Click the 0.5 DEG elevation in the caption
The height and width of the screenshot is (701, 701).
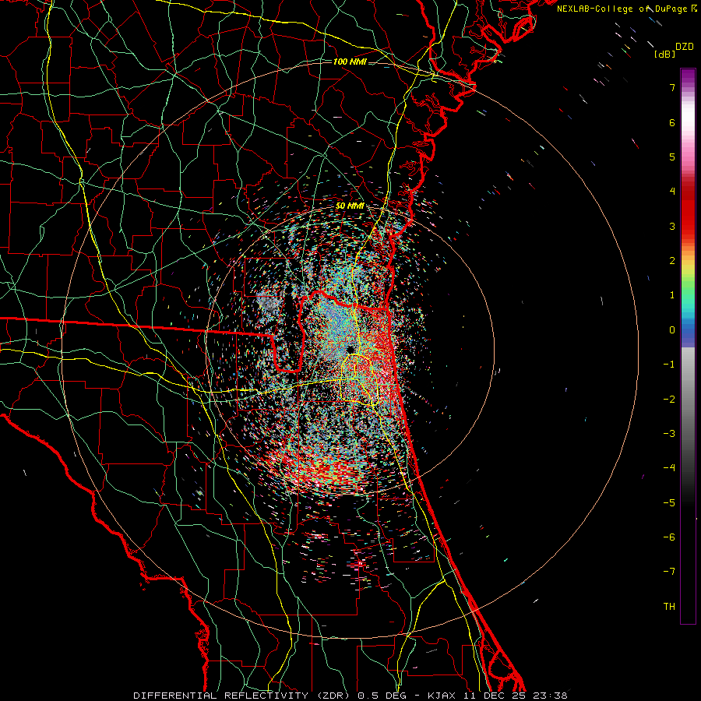[382, 696]
